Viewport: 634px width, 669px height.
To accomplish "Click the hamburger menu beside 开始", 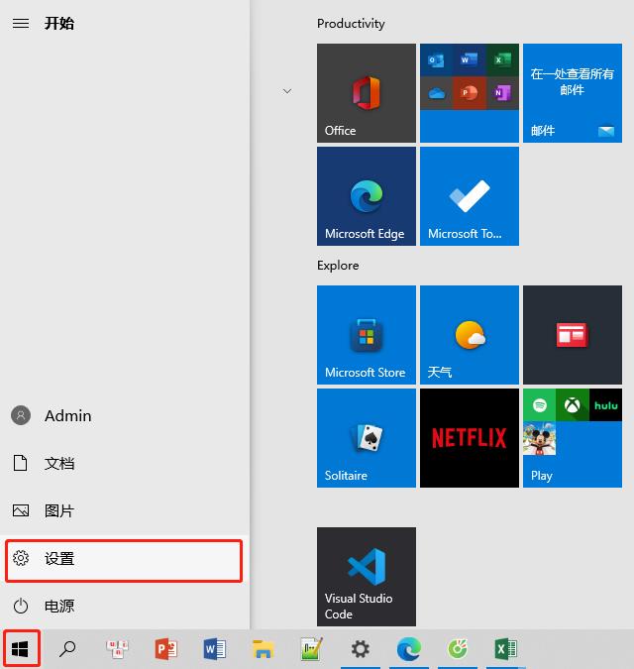I will tap(21, 23).
